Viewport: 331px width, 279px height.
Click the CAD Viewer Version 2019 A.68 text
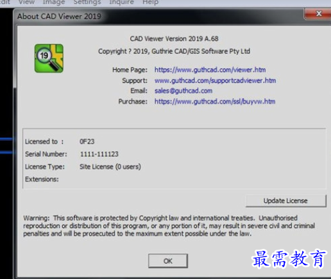coord(174,38)
